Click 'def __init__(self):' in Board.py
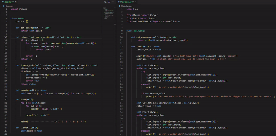This screenshot has width=276, height=136. point(28,128)
